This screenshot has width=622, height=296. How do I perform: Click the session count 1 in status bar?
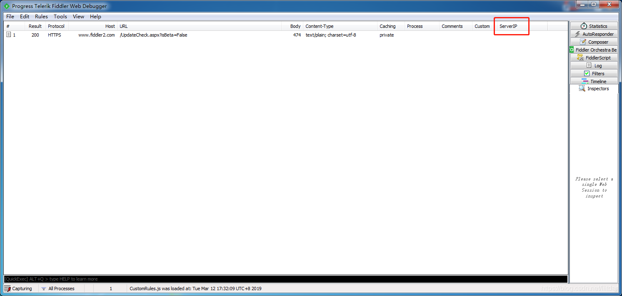click(x=110, y=289)
